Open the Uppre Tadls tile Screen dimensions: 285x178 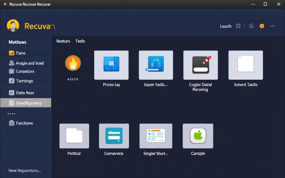[156, 65]
